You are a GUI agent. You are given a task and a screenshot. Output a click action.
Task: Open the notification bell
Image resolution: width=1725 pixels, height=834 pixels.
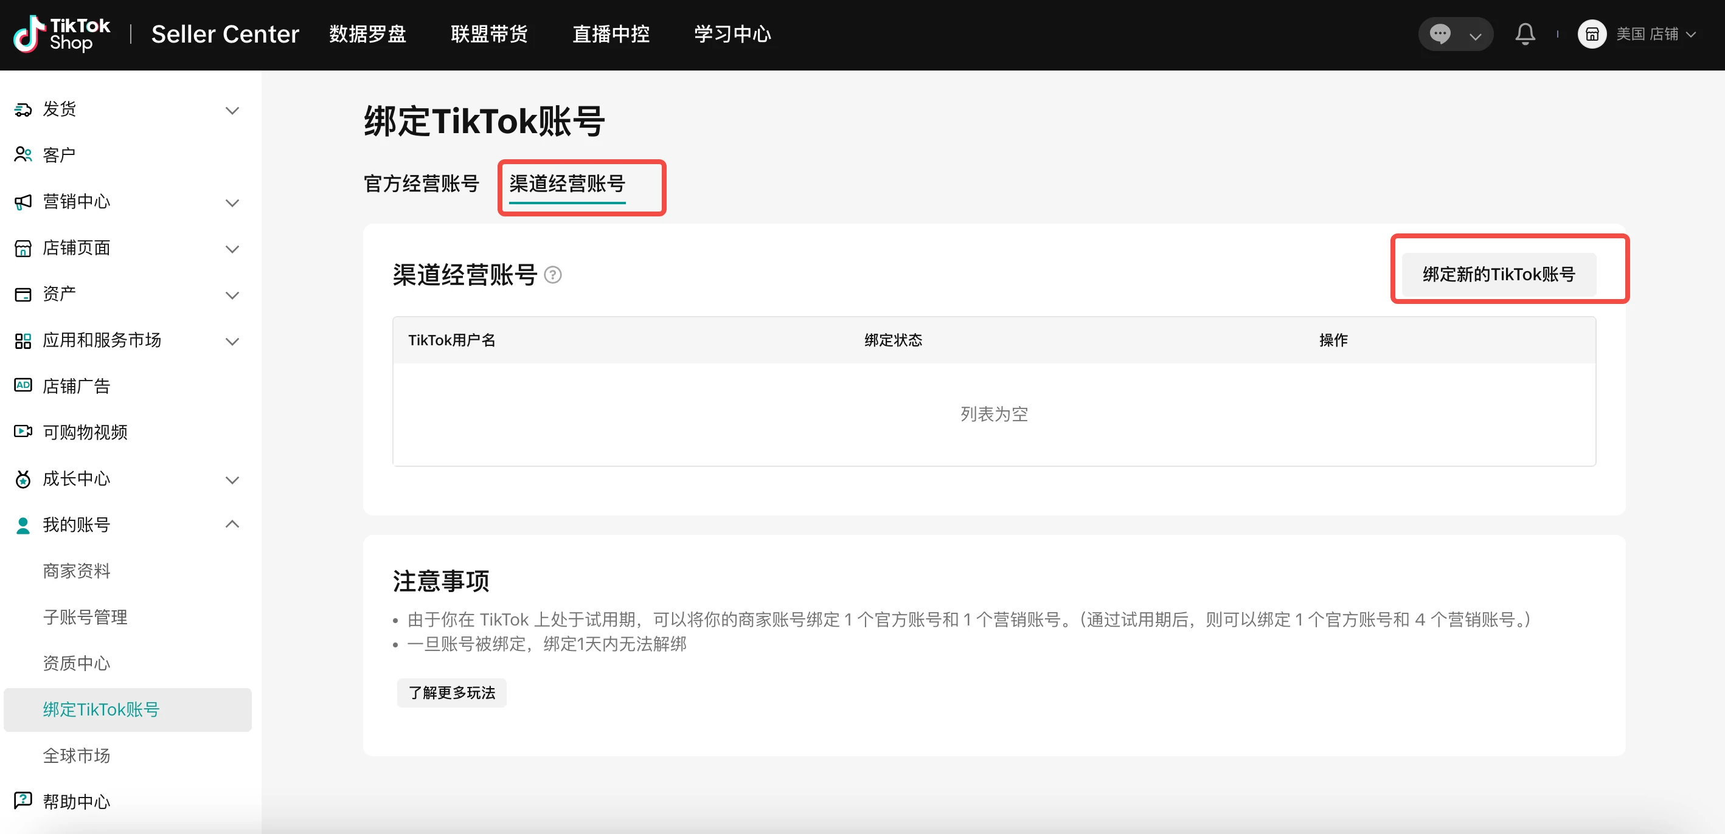[x=1525, y=34]
